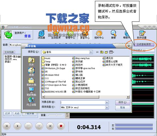This screenshot has height=136, width=157.
Task: Click the dialog's horizontal scrollbar thumb
Action: pos(72,97)
